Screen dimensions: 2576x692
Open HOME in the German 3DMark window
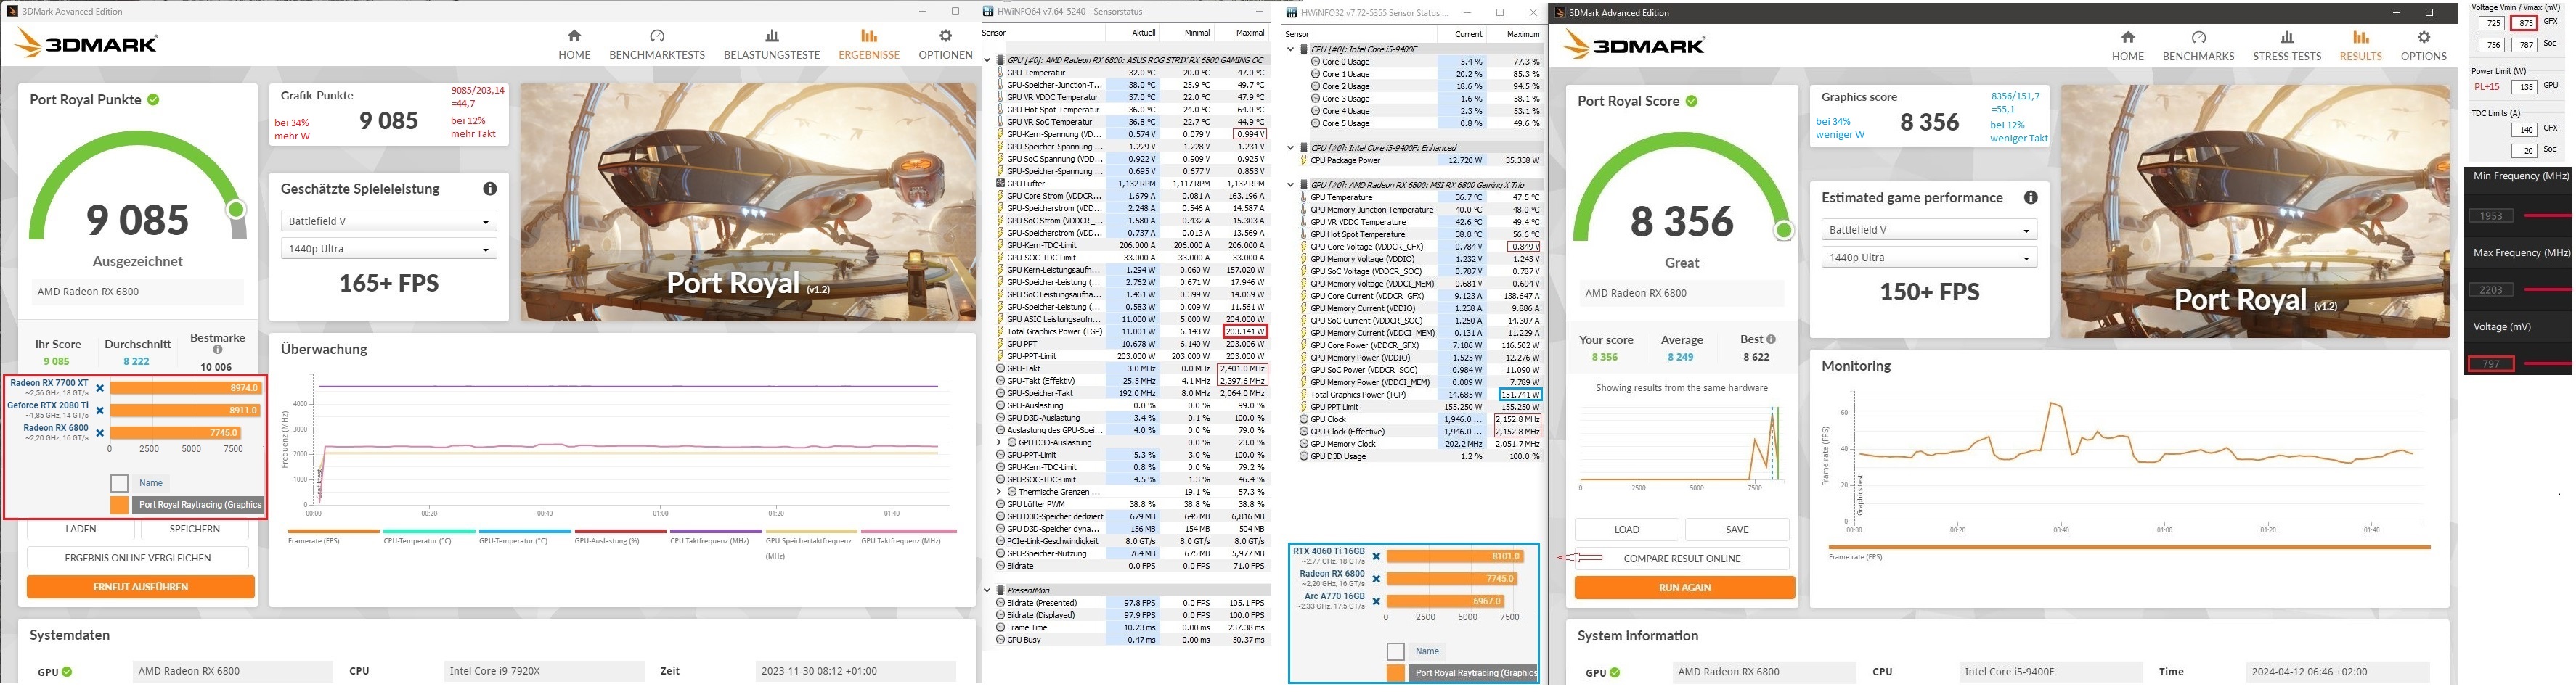point(574,45)
